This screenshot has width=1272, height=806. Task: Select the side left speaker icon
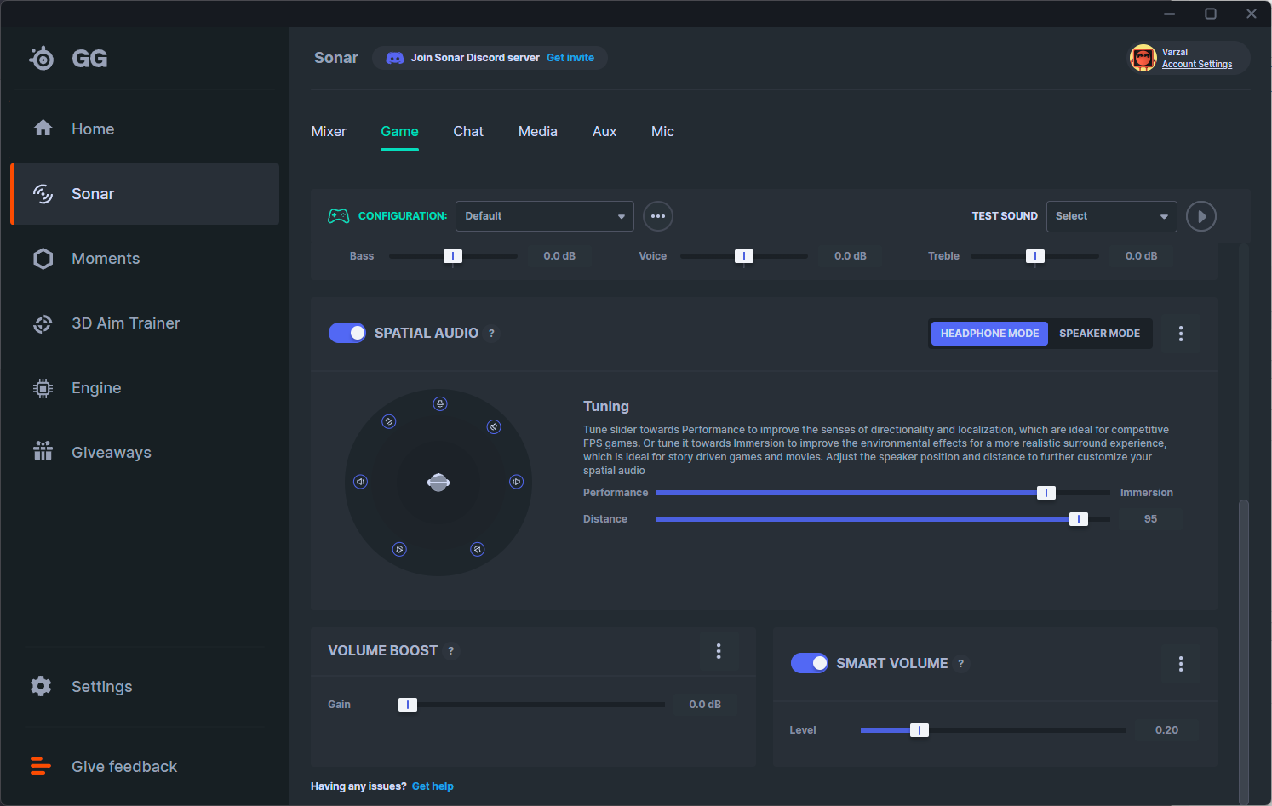point(361,482)
